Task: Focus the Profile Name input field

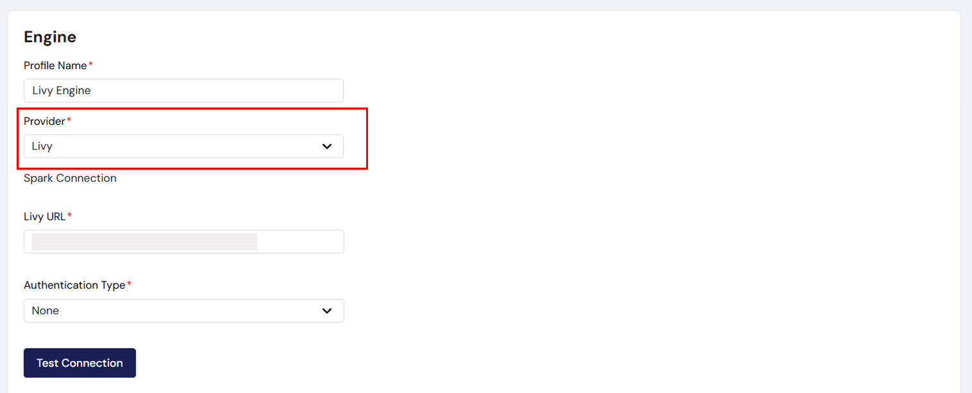Action: pyautogui.click(x=183, y=91)
